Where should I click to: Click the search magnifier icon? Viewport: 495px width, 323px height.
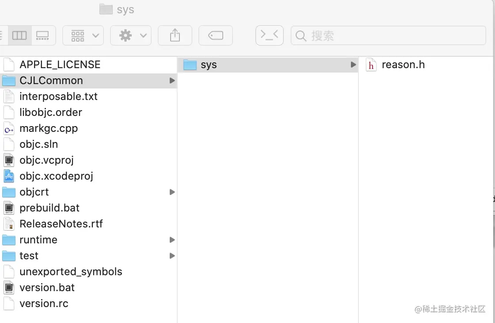301,36
